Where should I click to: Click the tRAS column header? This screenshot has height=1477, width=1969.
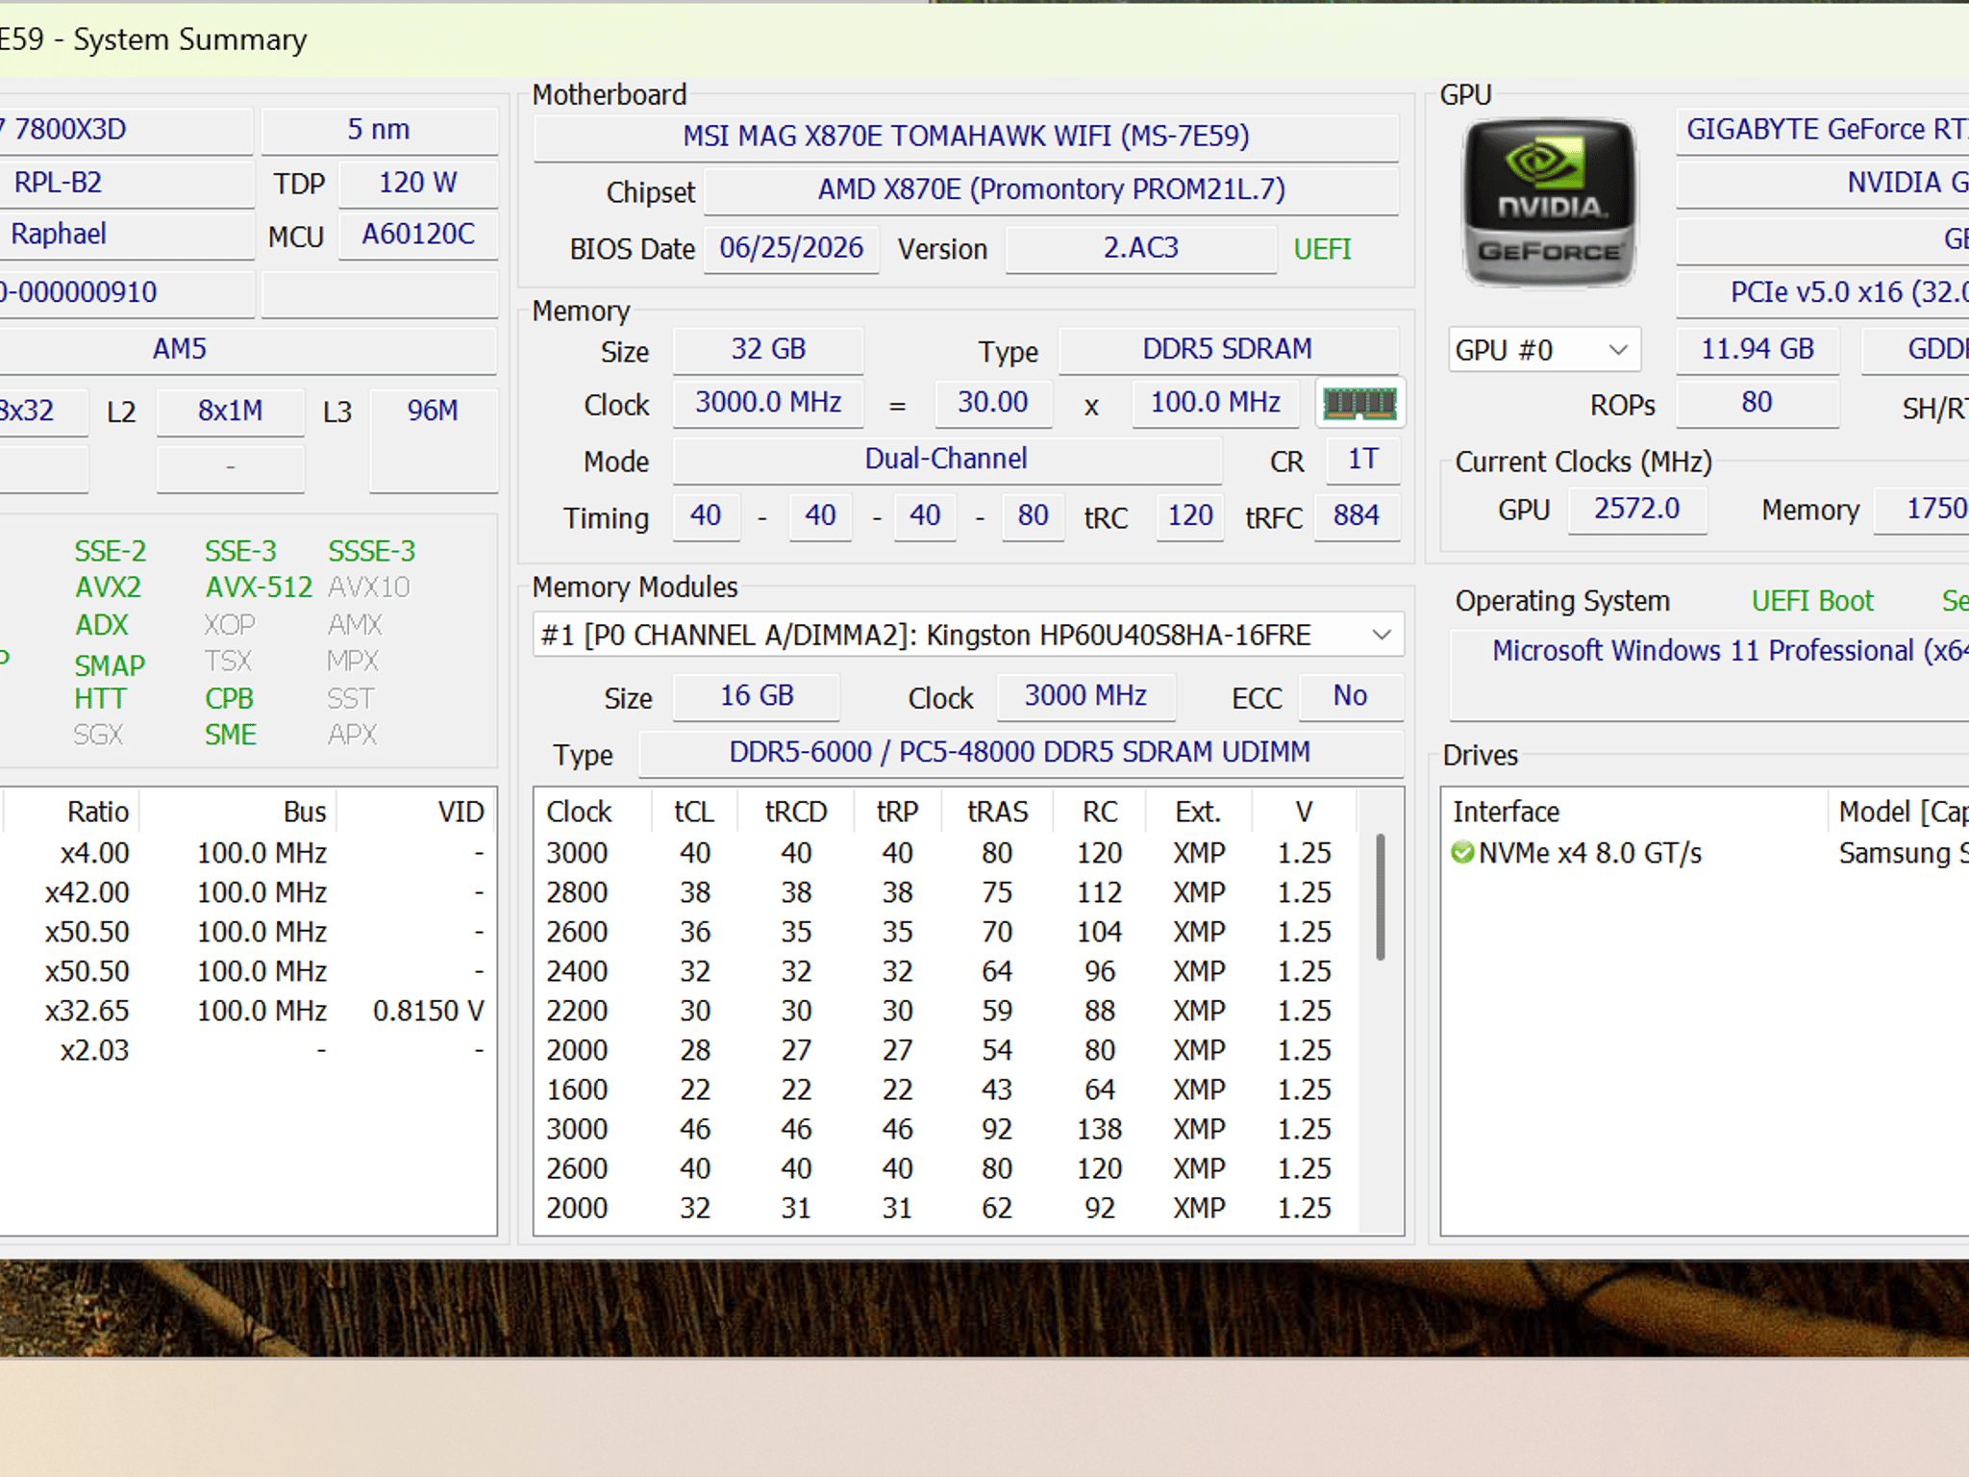click(997, 813)
